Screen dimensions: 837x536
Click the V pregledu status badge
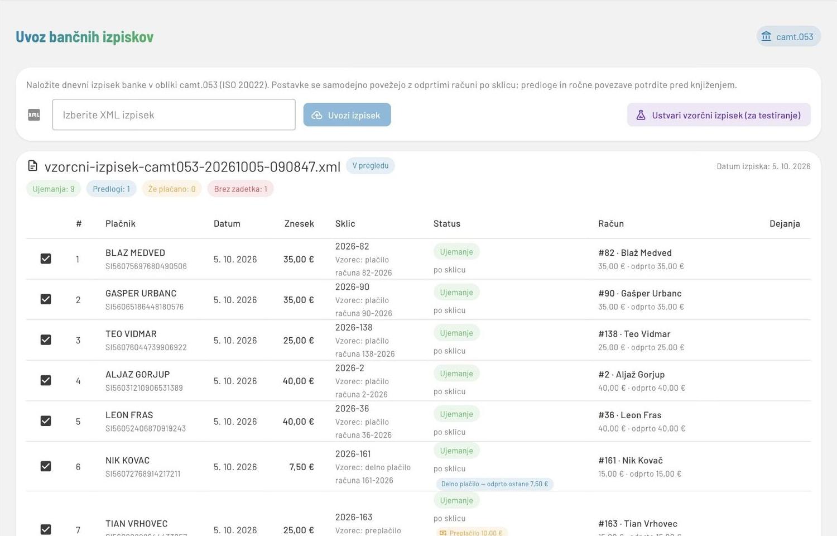tap(371, 166)
